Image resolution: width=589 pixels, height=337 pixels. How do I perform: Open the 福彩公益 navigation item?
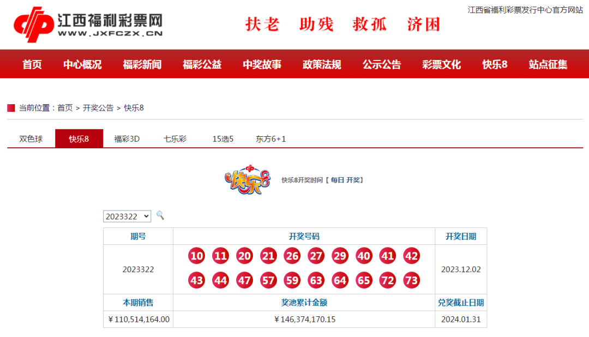pos(202,64)
